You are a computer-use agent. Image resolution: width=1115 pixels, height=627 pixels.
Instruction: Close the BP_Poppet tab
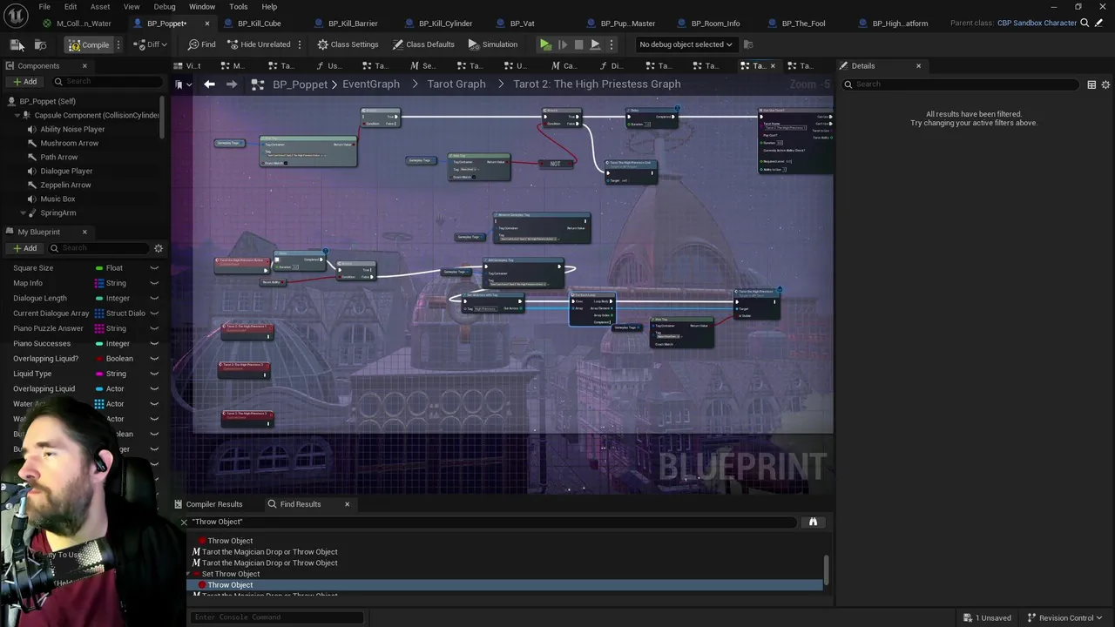coord(206,24)
